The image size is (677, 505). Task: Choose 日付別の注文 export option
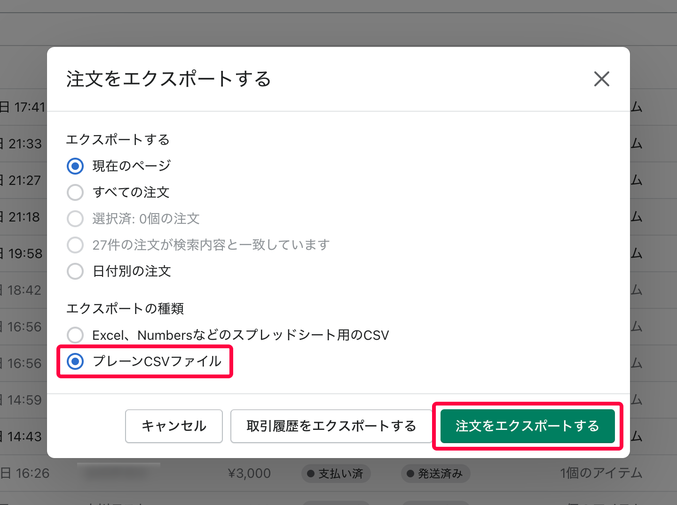tap(75, 271)
